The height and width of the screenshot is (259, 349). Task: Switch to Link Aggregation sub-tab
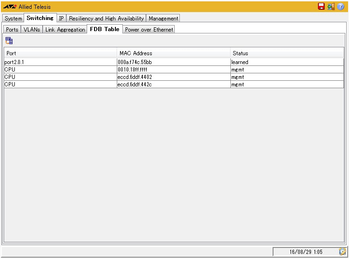[65, 30]
